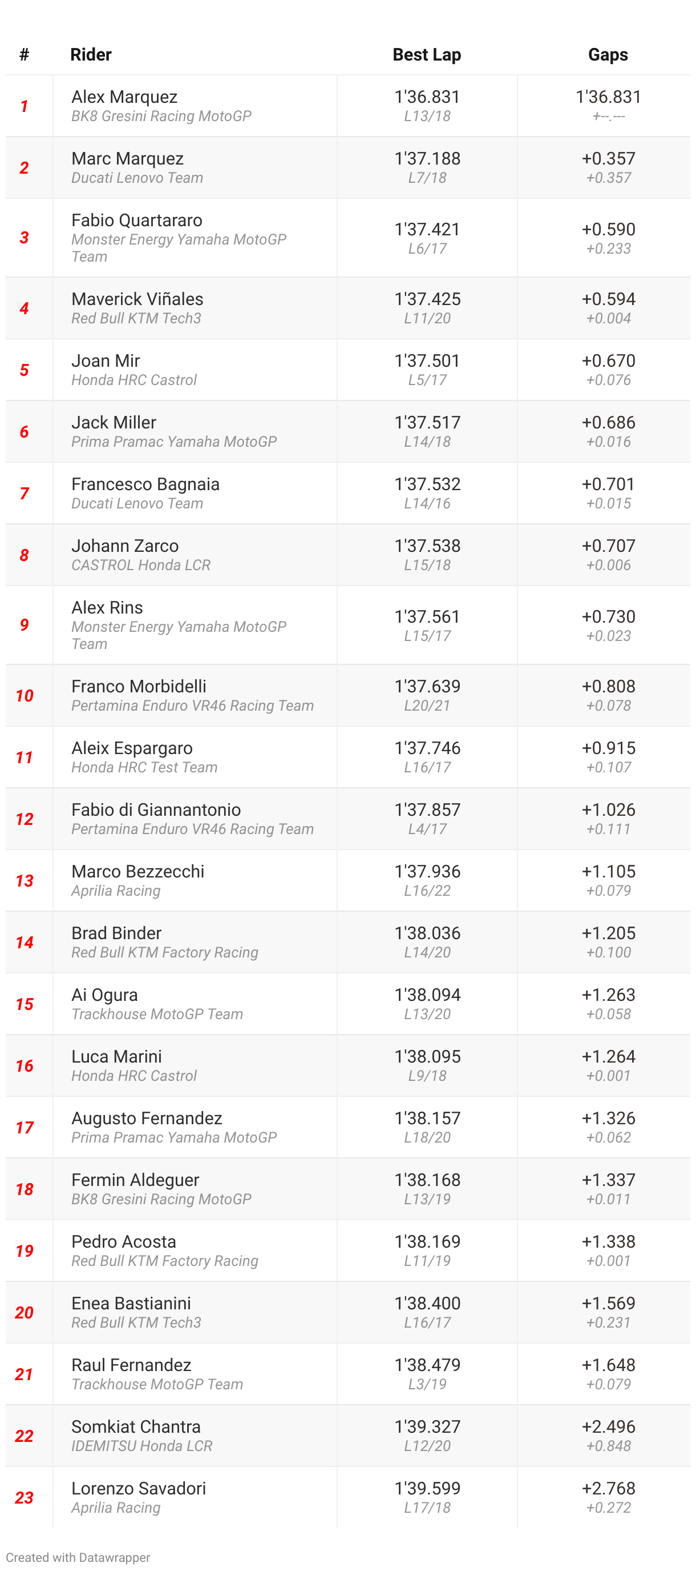Select Fabio di Giannantonio's name
The height and width of the screenshot is (1571, 696).
point(156,809)
